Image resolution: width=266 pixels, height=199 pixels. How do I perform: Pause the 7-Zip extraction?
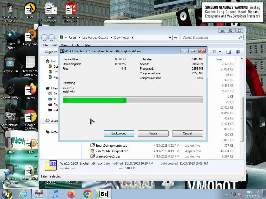153,133
